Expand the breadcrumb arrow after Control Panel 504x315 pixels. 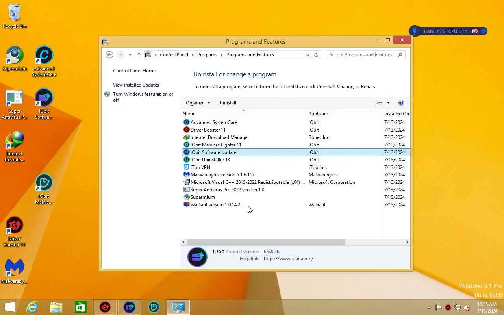click(x=193, y=55)
